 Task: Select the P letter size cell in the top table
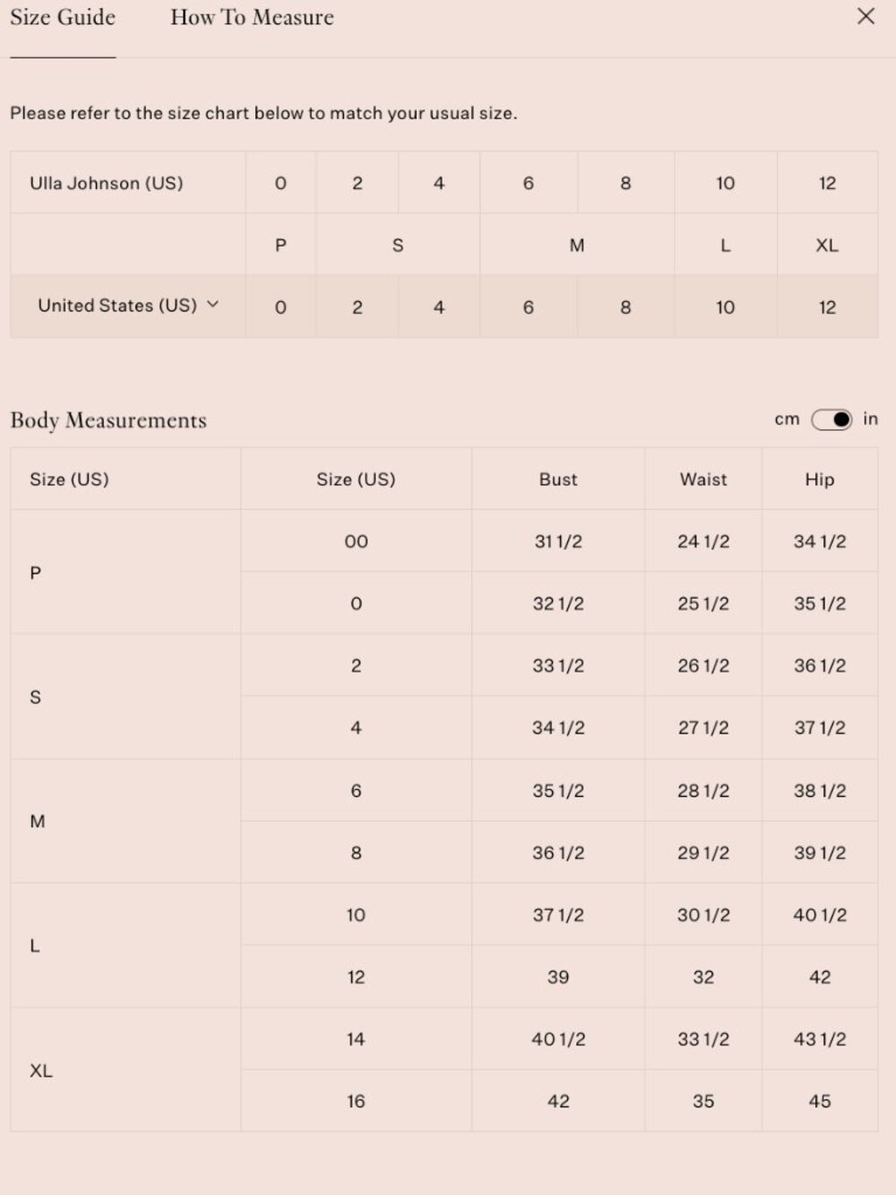click(x=280, y=245)
